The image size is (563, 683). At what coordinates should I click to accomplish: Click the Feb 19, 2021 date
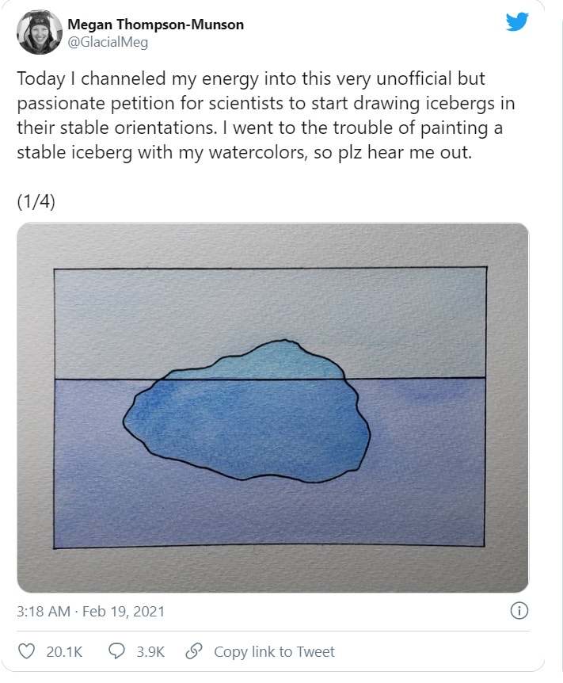point(119,612)
